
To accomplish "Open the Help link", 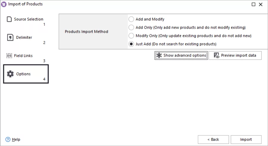I will [16, 139].
